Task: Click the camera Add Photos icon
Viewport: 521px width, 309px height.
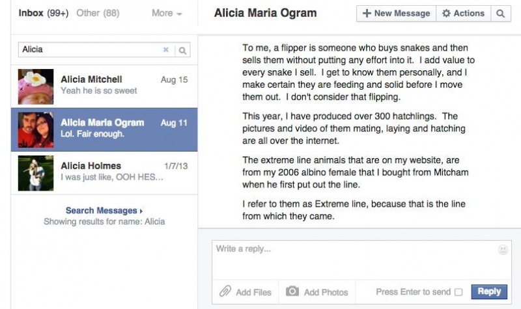Action: [292, 291]
